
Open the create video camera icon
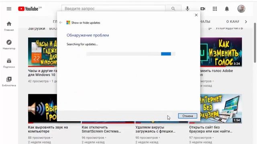(203, 9)
